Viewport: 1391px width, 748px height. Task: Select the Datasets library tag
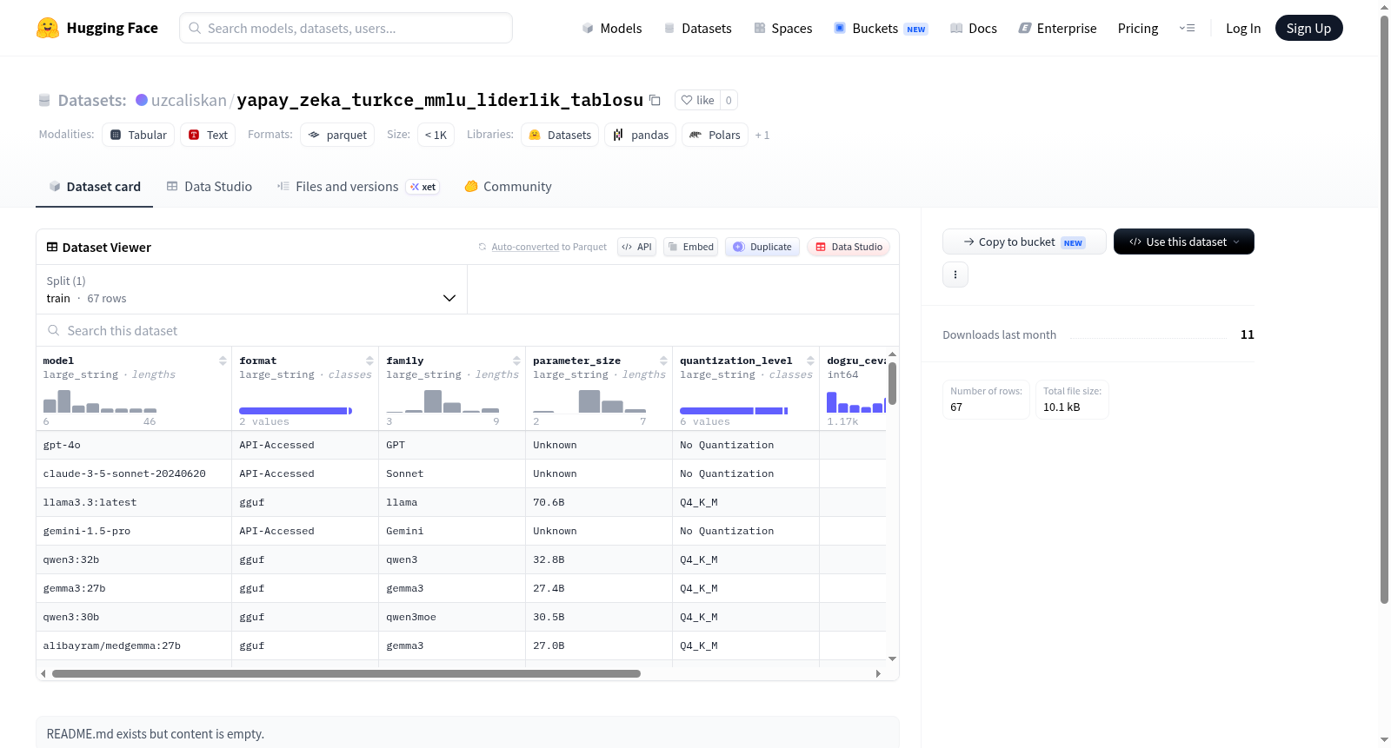click(x=560, y=135)
